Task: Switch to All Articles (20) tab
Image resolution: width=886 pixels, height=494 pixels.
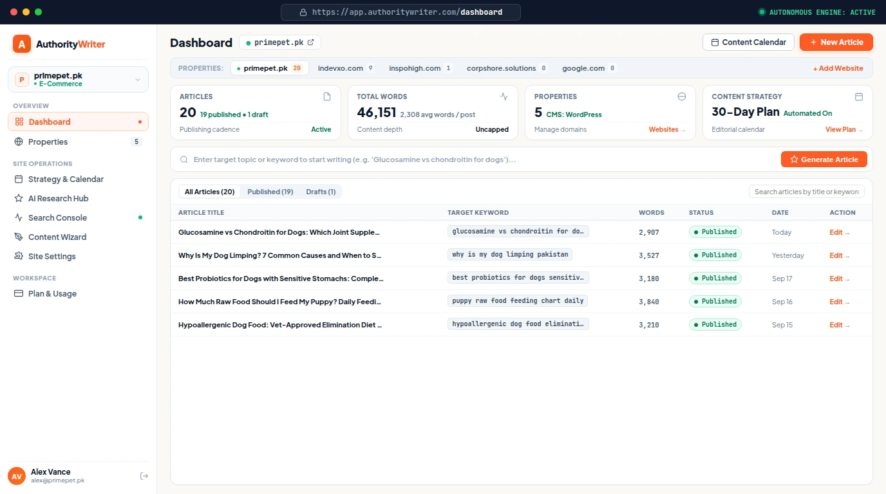Action: pyautogui.click(x=210, y=192)
